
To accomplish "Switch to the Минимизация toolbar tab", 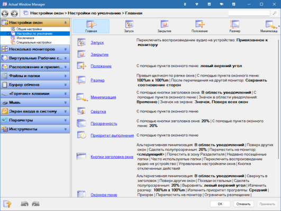I will [x=269, y=26].
